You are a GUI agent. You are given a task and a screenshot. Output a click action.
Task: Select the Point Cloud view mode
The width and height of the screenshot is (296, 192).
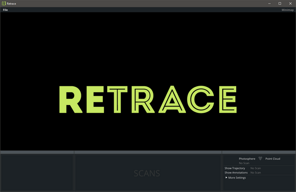coord(272,159)
